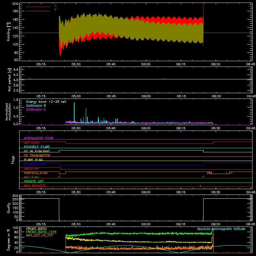Select the olive Y legend line sample
The image size is (256, 256).
[38, 11]
